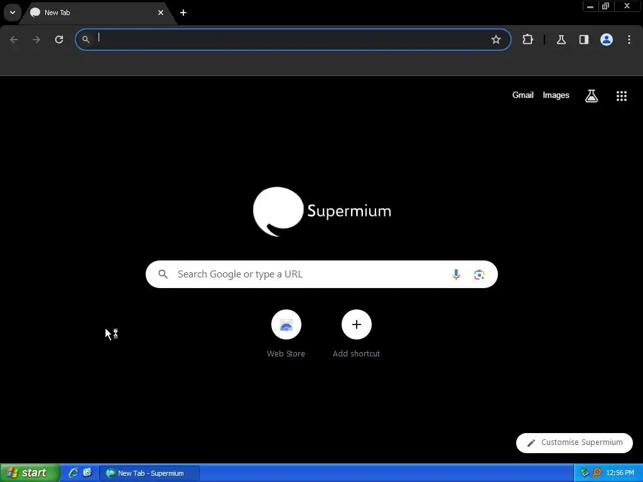The image size is (643, 482).
Task: Launch Internet Explorer from quick launch
Action: [73, 473]
